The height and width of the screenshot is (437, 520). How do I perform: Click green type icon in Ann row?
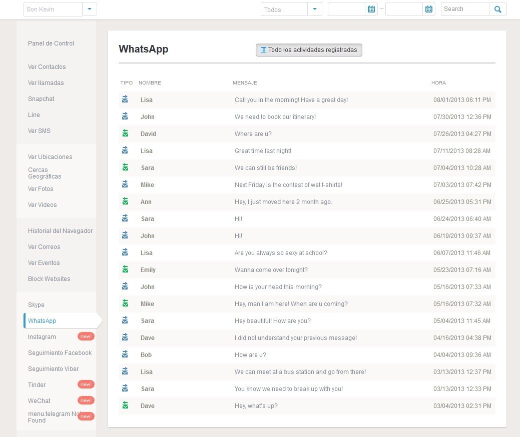point(125,201)
